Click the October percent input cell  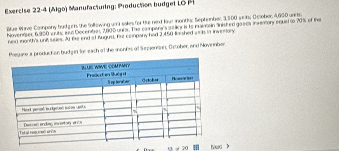click(x=150, y=110)
